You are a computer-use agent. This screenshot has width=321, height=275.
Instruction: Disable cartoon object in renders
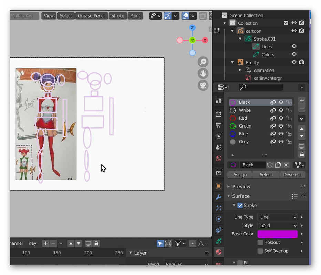pyautogui.click(x=301, y=31)
